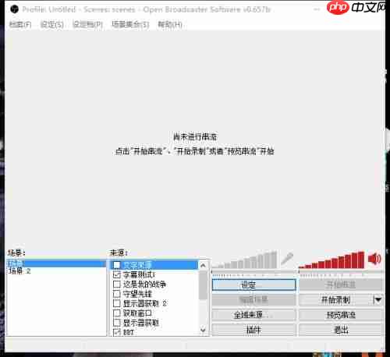Viewport: 390px width, 357px height.
Task: Check the 显示器获取 2 source checkbox
Action: (x=117, y=303)
